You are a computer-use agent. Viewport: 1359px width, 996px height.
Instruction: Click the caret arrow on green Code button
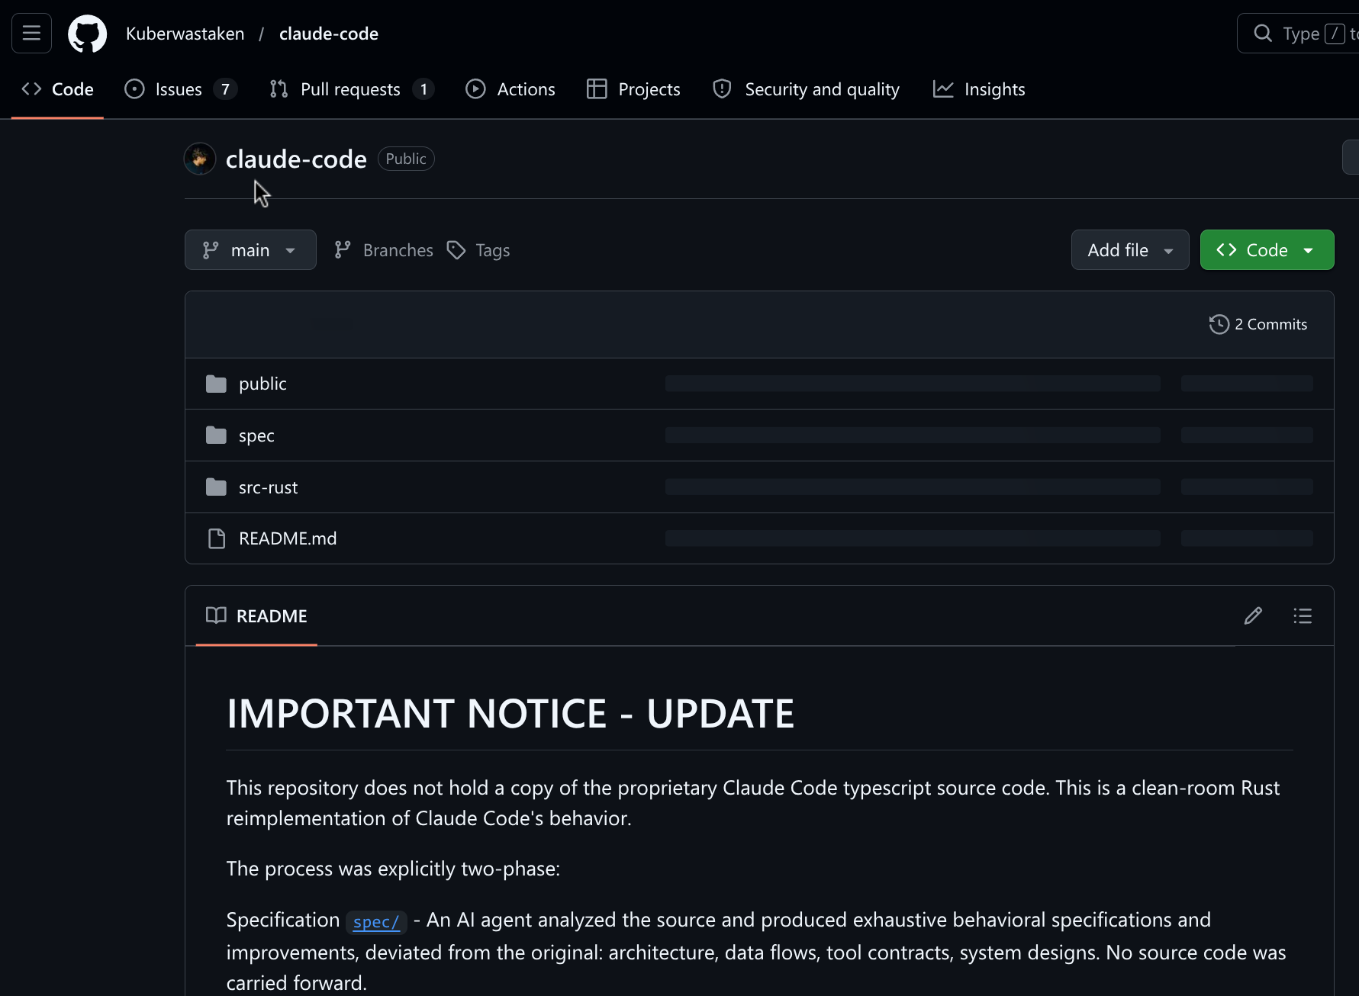tap(1309, 251)
